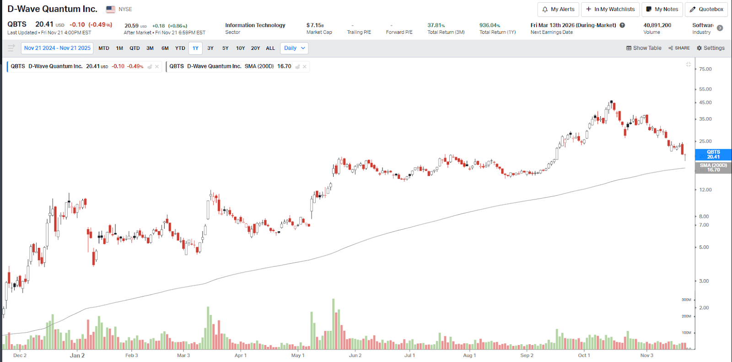
Task: Click the Oct 1 date axis label
Action: pos(584,355)
